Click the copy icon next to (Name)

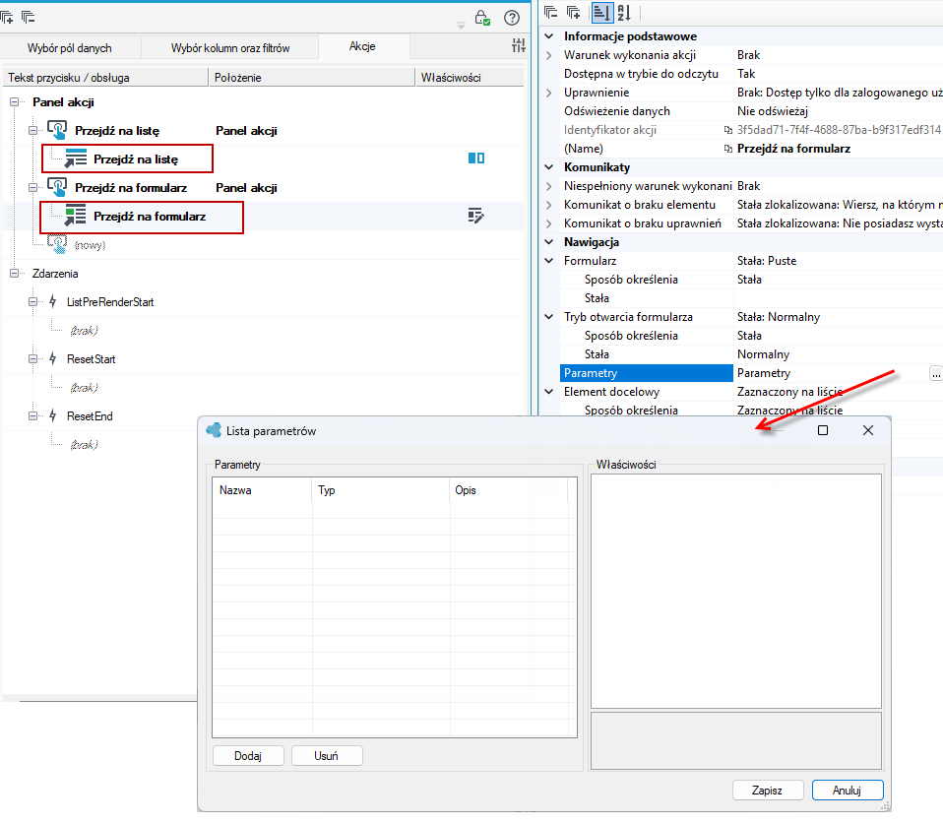(x=727, y=149)
